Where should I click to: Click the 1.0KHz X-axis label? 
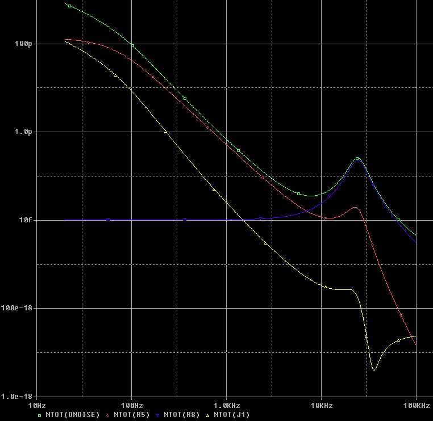point(227,406)
